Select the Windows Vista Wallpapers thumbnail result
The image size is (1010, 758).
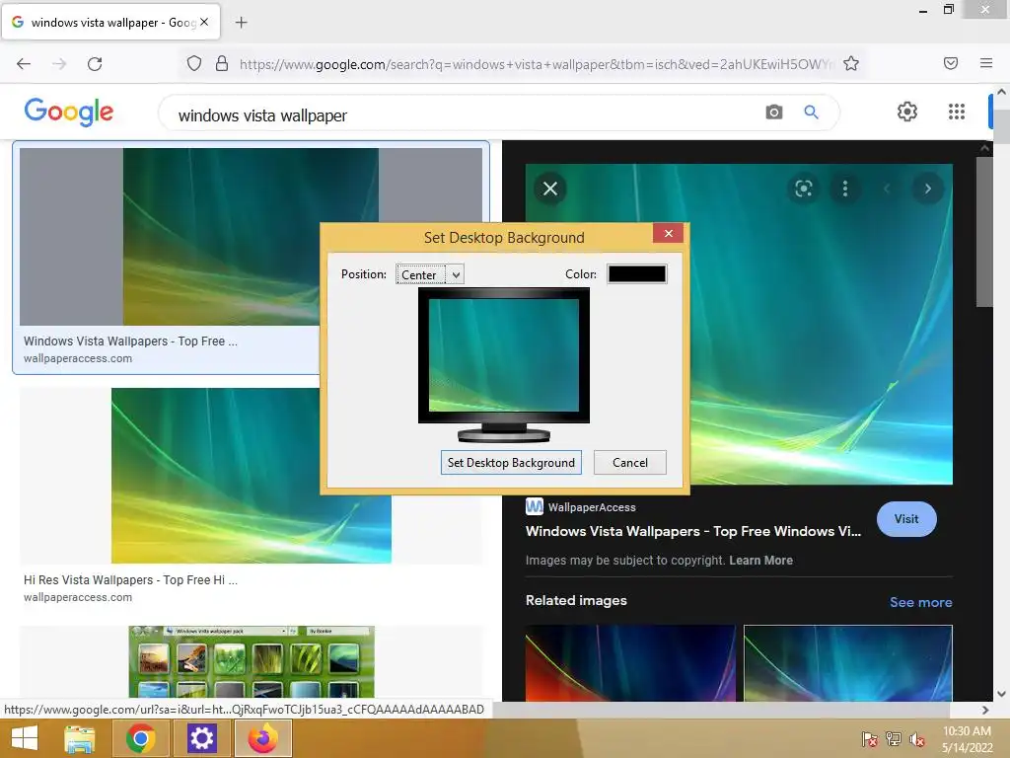251,237
